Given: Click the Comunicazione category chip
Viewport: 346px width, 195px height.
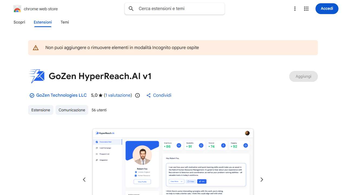Looking at the screenshot, I should click(x=72, y=110).
